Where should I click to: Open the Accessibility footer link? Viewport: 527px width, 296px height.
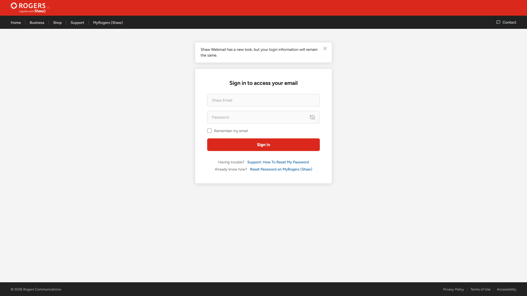click(506, 289)
